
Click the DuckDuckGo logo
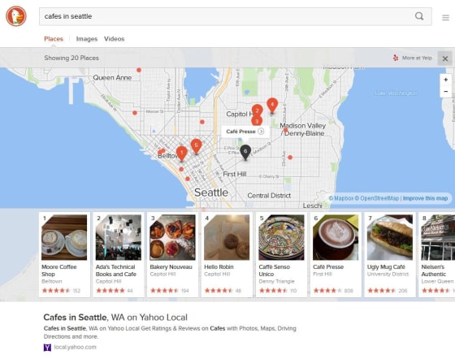click(x=16, y=16)
